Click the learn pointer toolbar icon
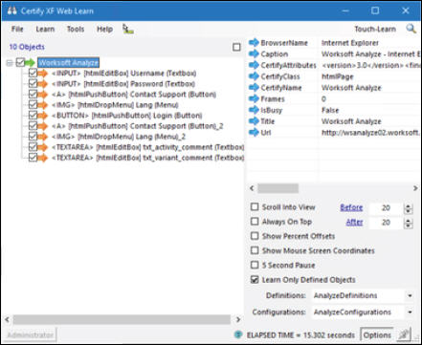Image resolution: width=422 pixels, height=345 pixels. (128, 29)
